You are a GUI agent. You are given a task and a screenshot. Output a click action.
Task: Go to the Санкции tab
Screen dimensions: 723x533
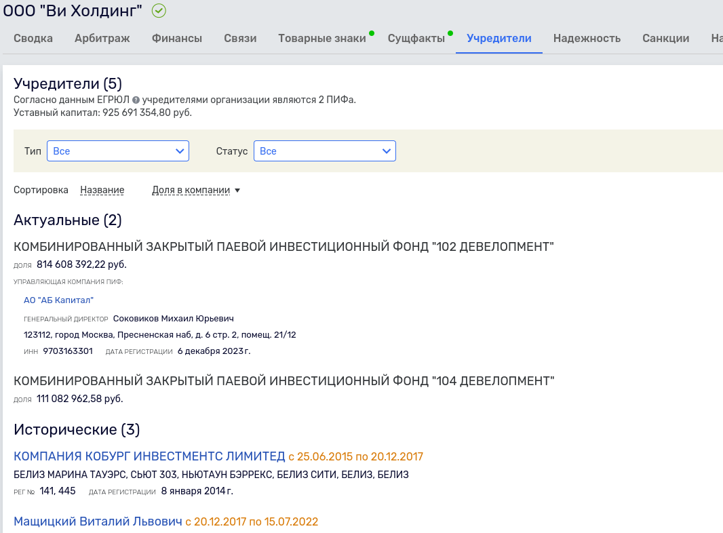coord(666,38)
